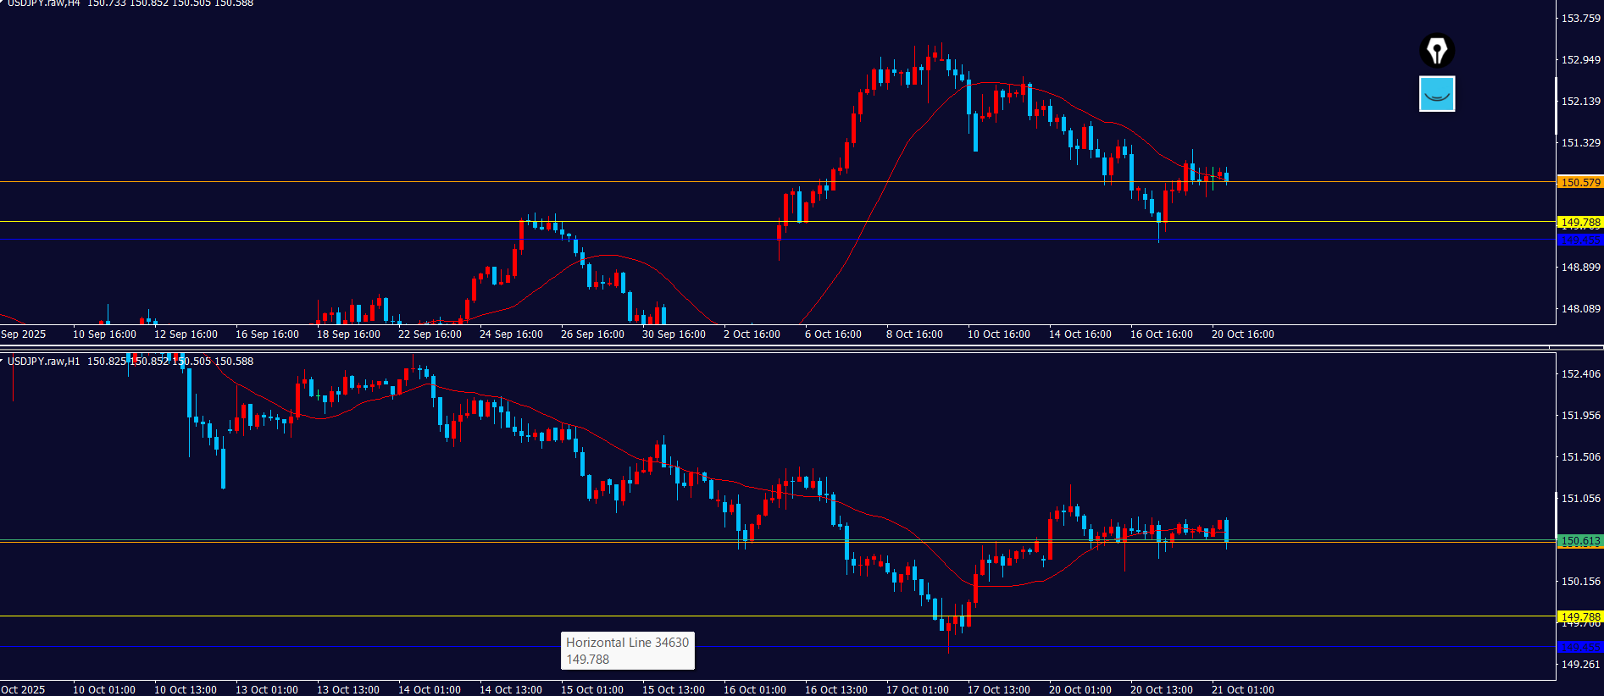
Task: Click the green 150.613 price label
Action: point(1580,540)
